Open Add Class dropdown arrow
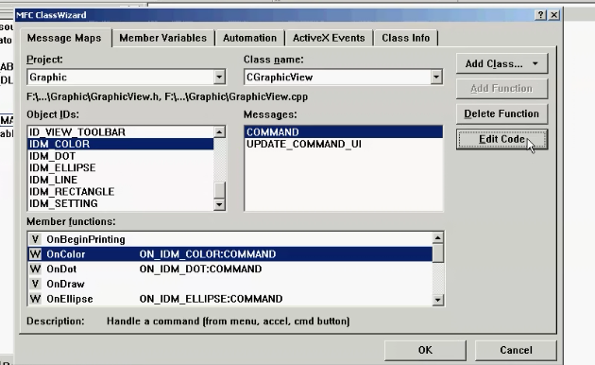The width and height of the screenshot is (595, 365). pyautogui.click(x=535, y=63)
